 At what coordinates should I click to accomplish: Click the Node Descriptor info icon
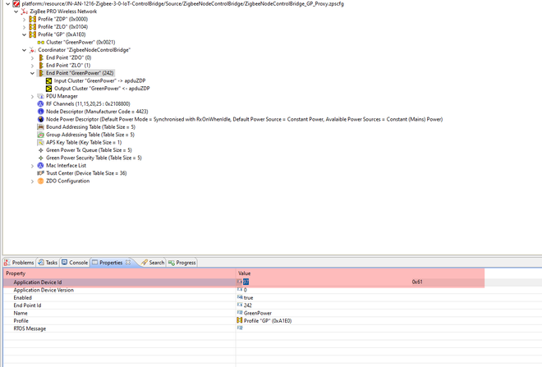pos(41,112)
